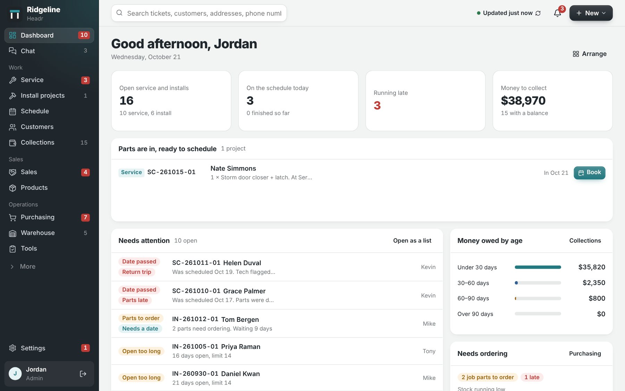The image size is (625, 391).
Task: Open Chat from the sidebar
Action: pyautogui.click(x=49, y=51)
